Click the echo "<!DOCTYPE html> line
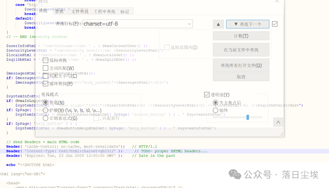 (30, 165)
